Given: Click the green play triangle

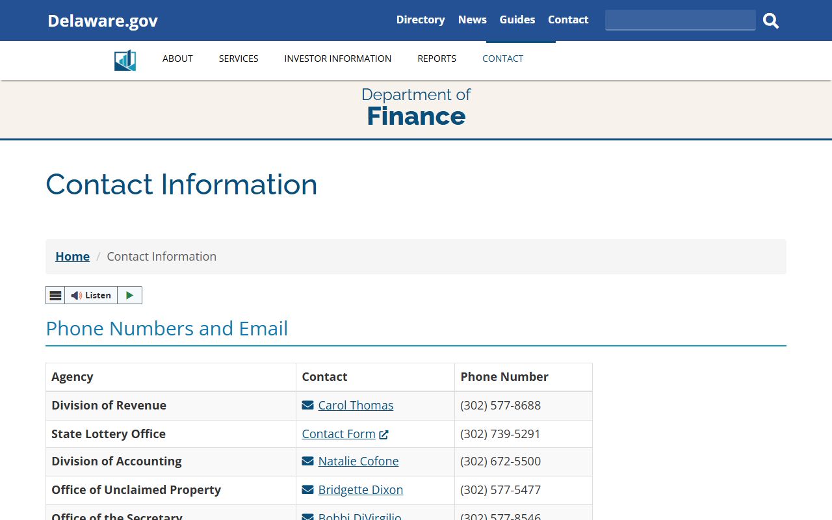Looking at the screenshot, I should [x=129, y=295].
